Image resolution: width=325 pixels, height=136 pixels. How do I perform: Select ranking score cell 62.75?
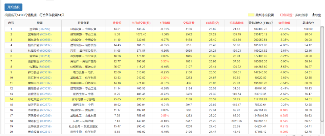[x=308, y=132]
